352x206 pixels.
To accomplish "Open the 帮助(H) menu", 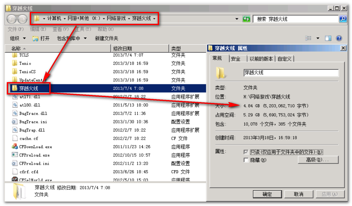I will pyautogui.click(x=105, y=29).
